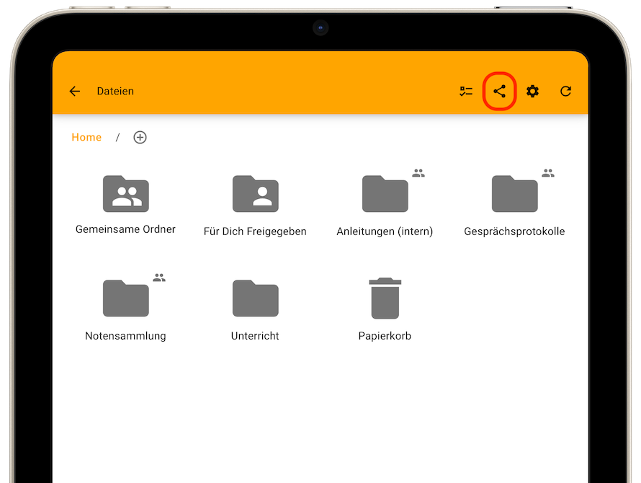Open the Gesprächsprotokolle folder icon
641x483 pixels.
point(514,195)
